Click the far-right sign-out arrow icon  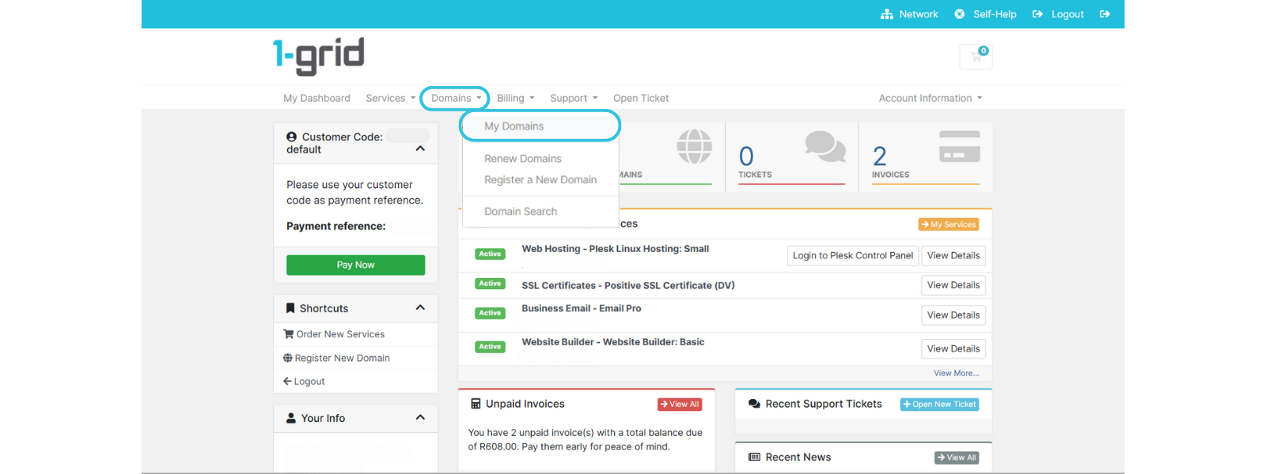pos(1105,14)
